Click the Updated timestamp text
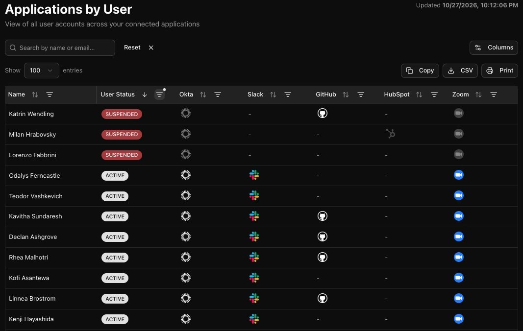The image size is (523, 331). [467, 5]
